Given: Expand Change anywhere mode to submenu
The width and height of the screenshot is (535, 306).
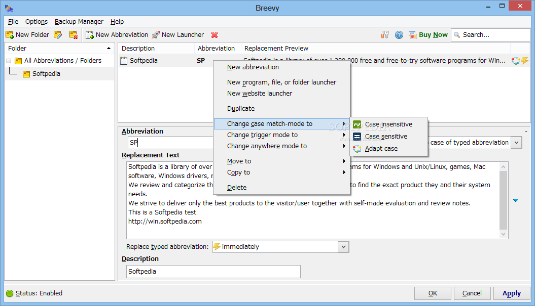Looking at the screenshot, I should 282,146.
